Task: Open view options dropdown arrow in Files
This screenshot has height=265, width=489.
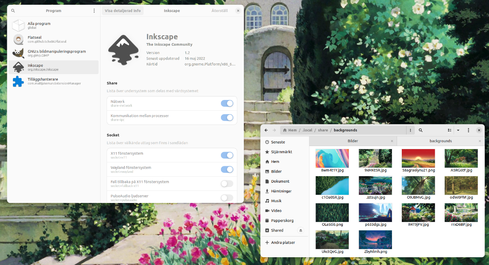Action: pyautogui.click(x=458, y=130)
